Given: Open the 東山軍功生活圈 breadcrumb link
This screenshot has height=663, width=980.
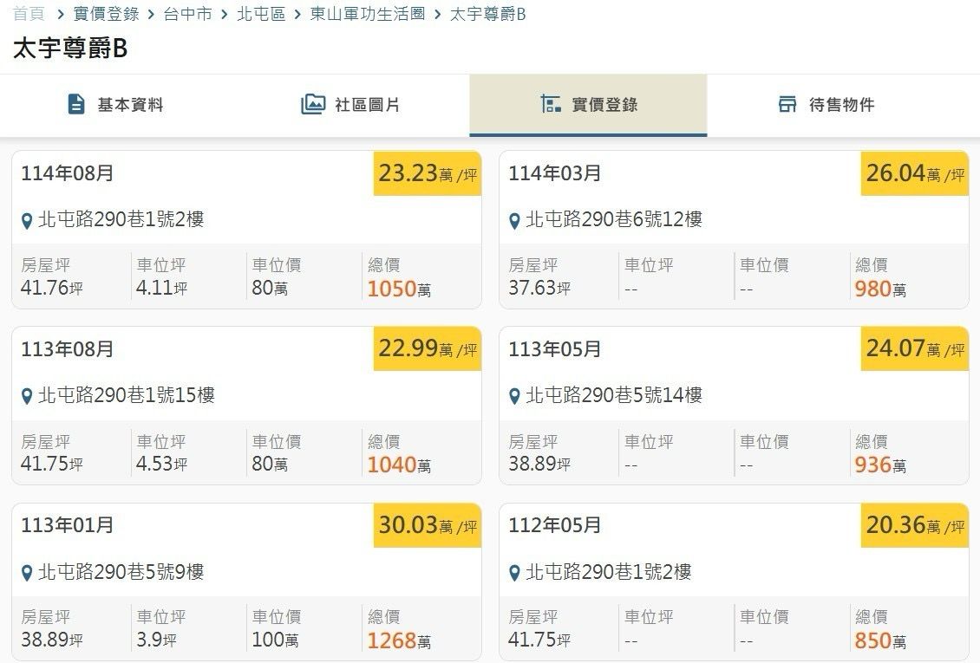Looking at the screenshot, I should tap(368, 14).
